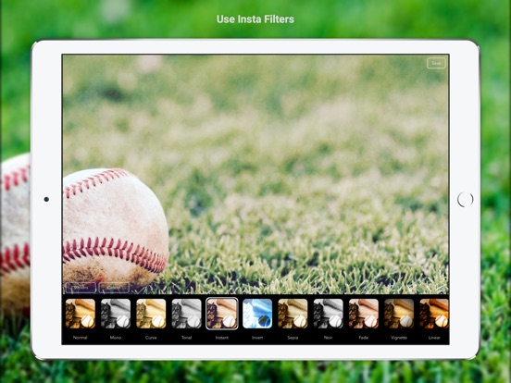Choose the partially visible Linear filter
This screenshot has height=383, width=511.
[x=434, y=314]
